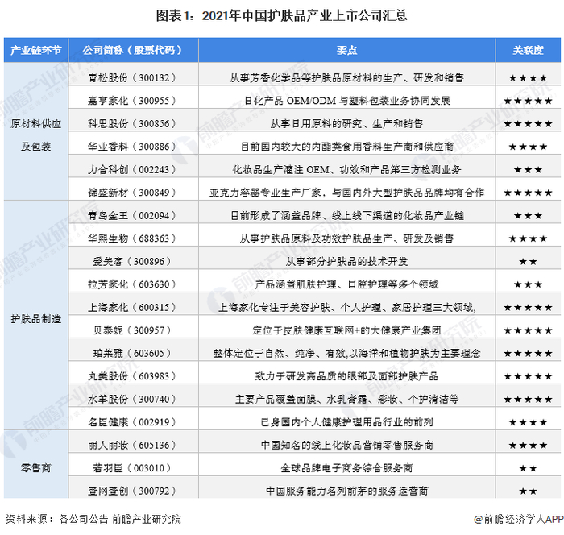Click description 定位于皮肤健康互联网+的大健康产业集团
The image size is (564, 535).
coord(346,330)
